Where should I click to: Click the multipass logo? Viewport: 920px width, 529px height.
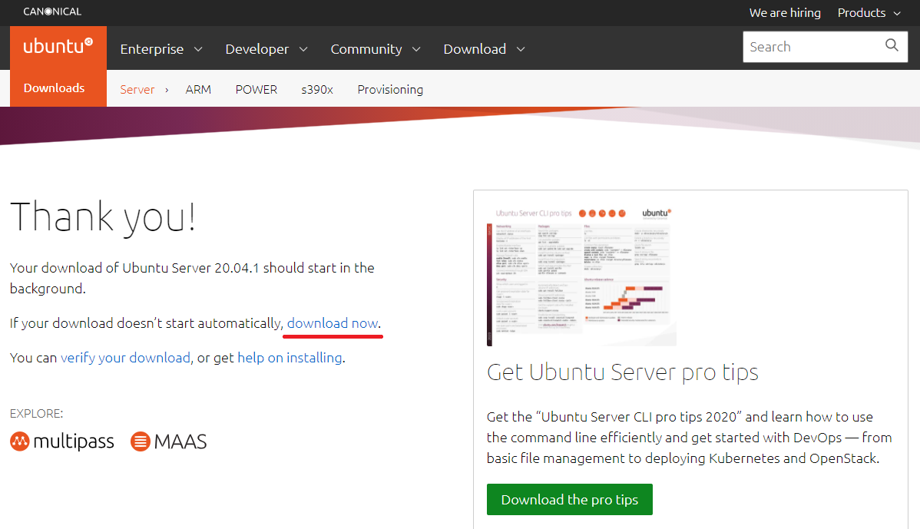tap(62, 441)
